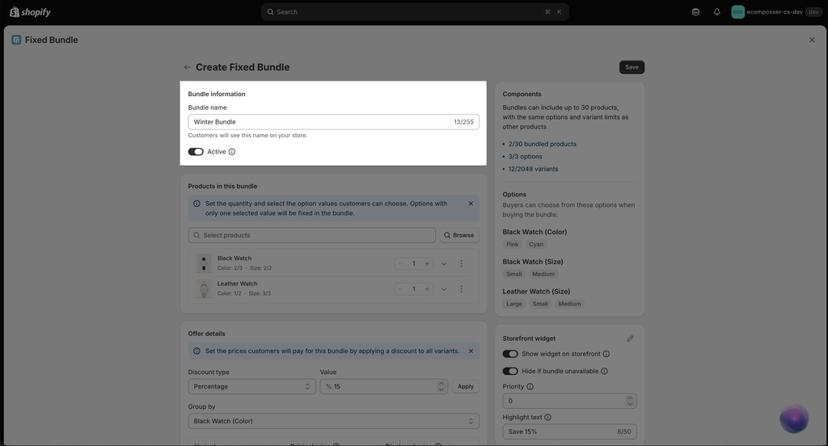The image size is (828, 446).
Task: Click the info icon next to Active
Action: click(232, 151)
